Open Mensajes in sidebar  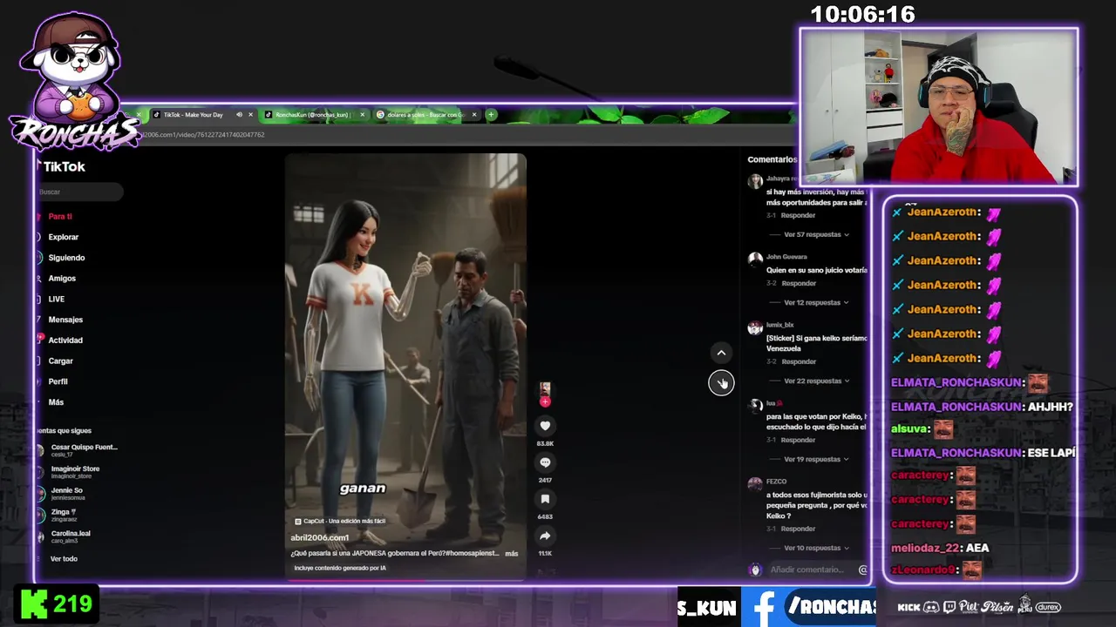[65, 320]
